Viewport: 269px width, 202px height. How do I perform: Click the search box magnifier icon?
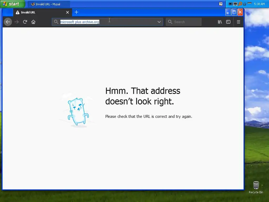click(170, 22)
